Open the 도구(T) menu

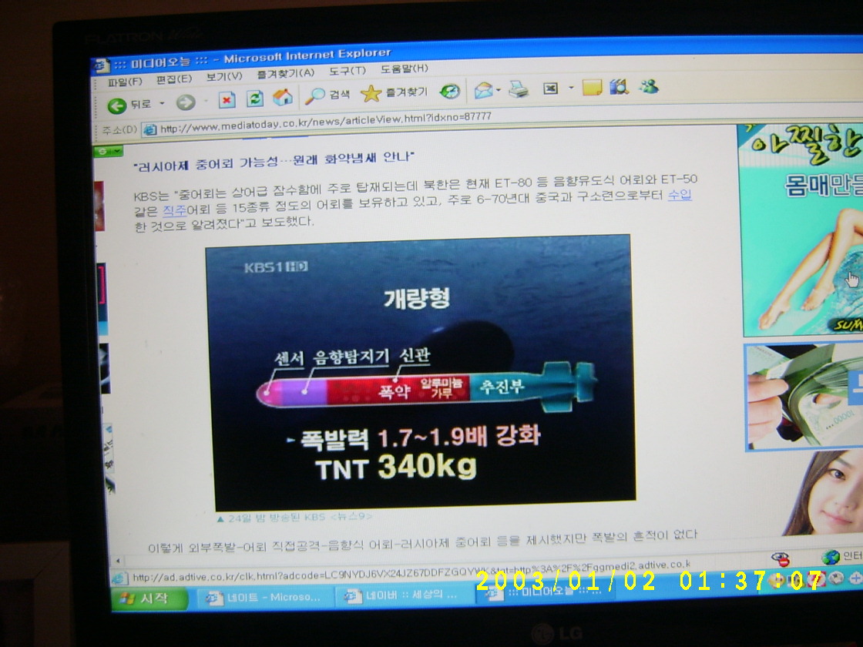(x=347, y=71)
